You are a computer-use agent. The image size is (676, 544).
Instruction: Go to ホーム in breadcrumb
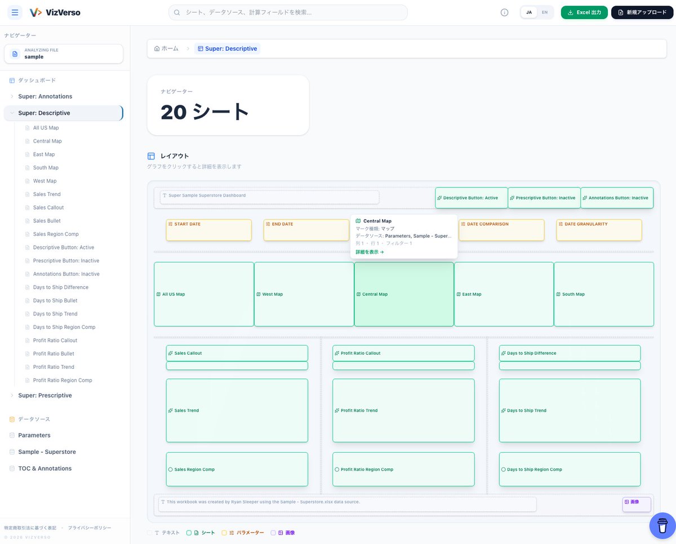(x=166, y=48)
